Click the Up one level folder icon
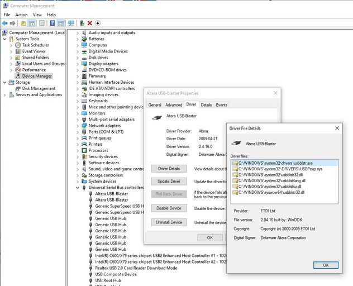The height and width of the screenshot is (286, 353). point(23,23)
